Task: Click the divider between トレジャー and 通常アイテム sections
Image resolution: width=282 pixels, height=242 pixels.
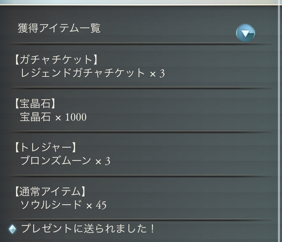Action: pos(141,176)
